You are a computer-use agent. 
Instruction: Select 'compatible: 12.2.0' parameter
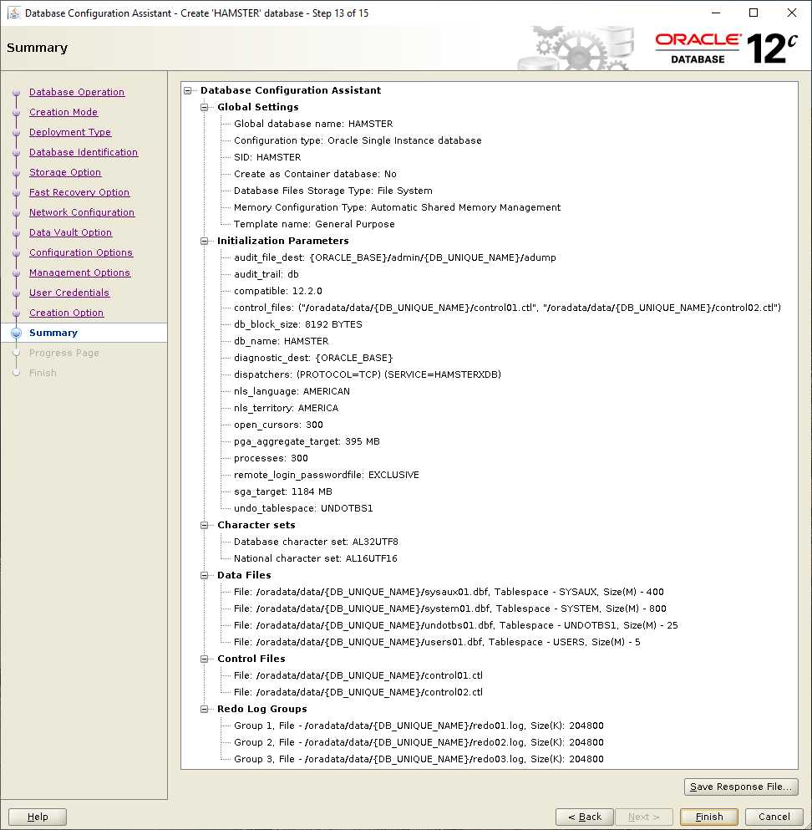pyautogui.click(x=278, y=291)
